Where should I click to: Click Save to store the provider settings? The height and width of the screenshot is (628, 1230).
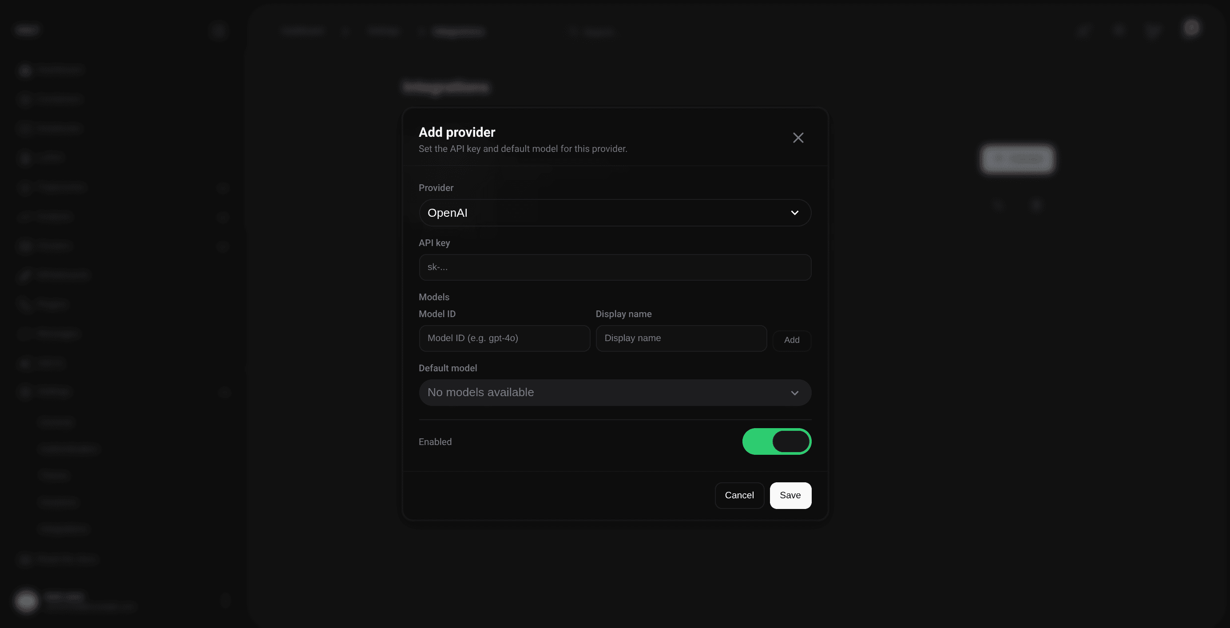[x=790, y=495]
